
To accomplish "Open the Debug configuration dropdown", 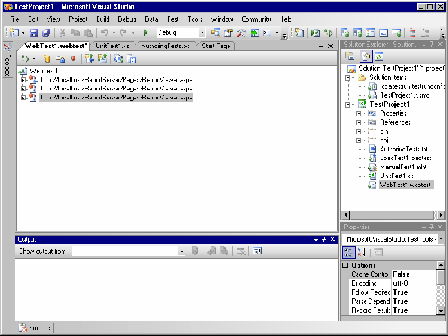I will pyautogui.click(x=202, y=33).
